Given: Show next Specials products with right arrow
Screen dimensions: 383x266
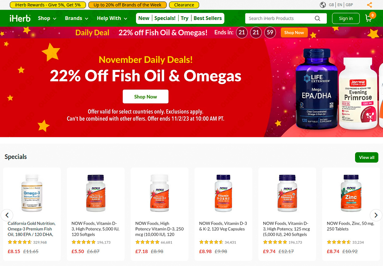Looking at the screenshot, I should [x=376, y=215].
